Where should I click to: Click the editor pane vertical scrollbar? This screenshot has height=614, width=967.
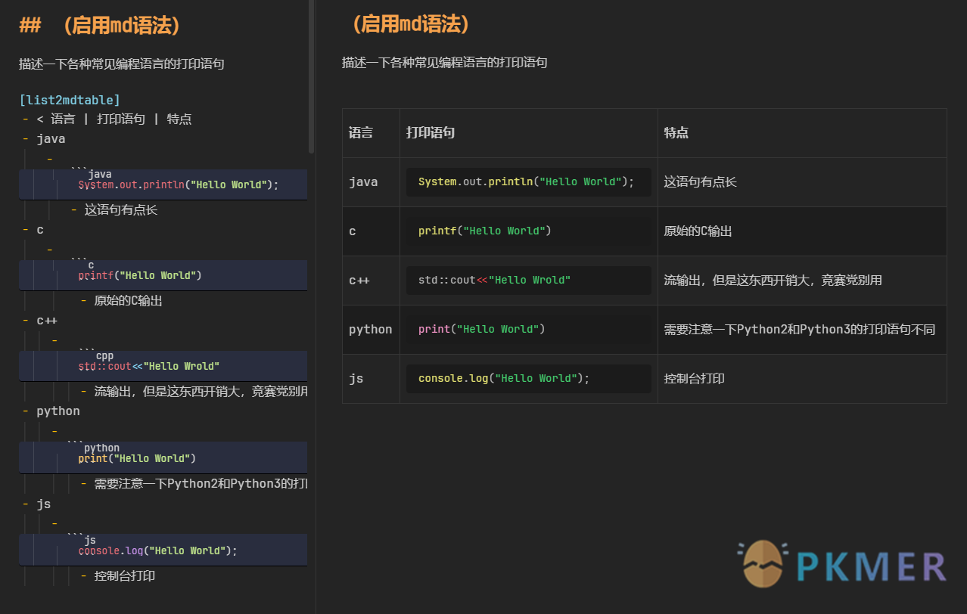coord(311,76)
